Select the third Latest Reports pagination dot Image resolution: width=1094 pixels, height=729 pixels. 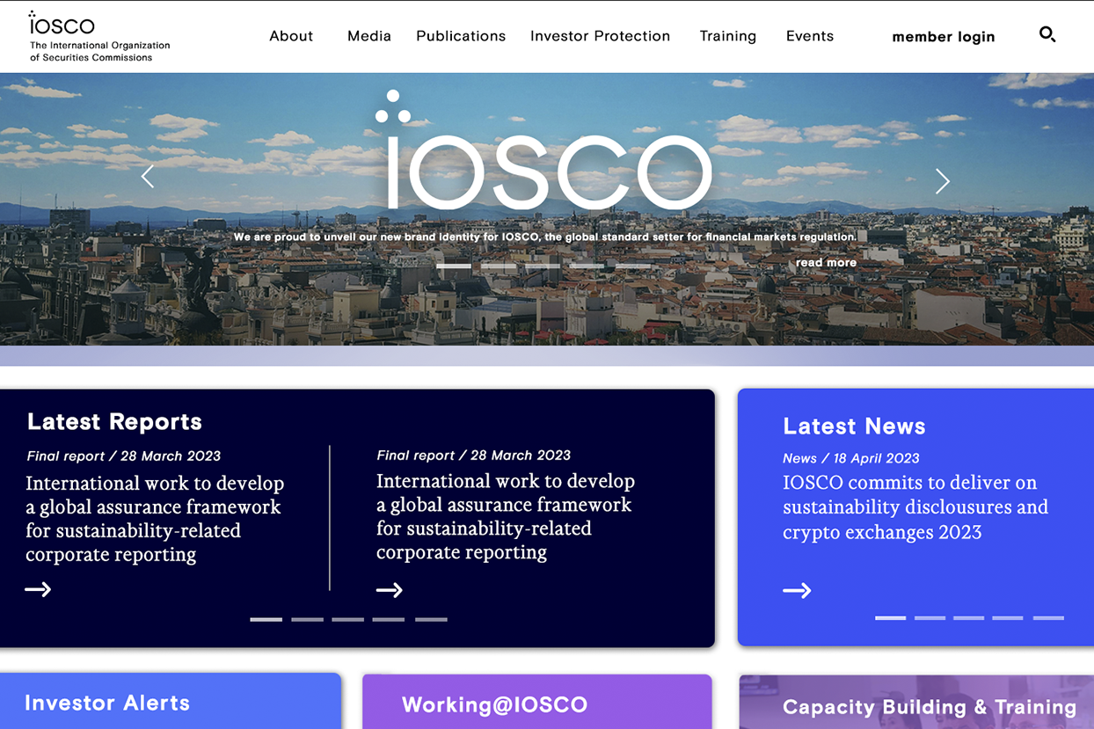pyautogui.click(x=347, y=619)
